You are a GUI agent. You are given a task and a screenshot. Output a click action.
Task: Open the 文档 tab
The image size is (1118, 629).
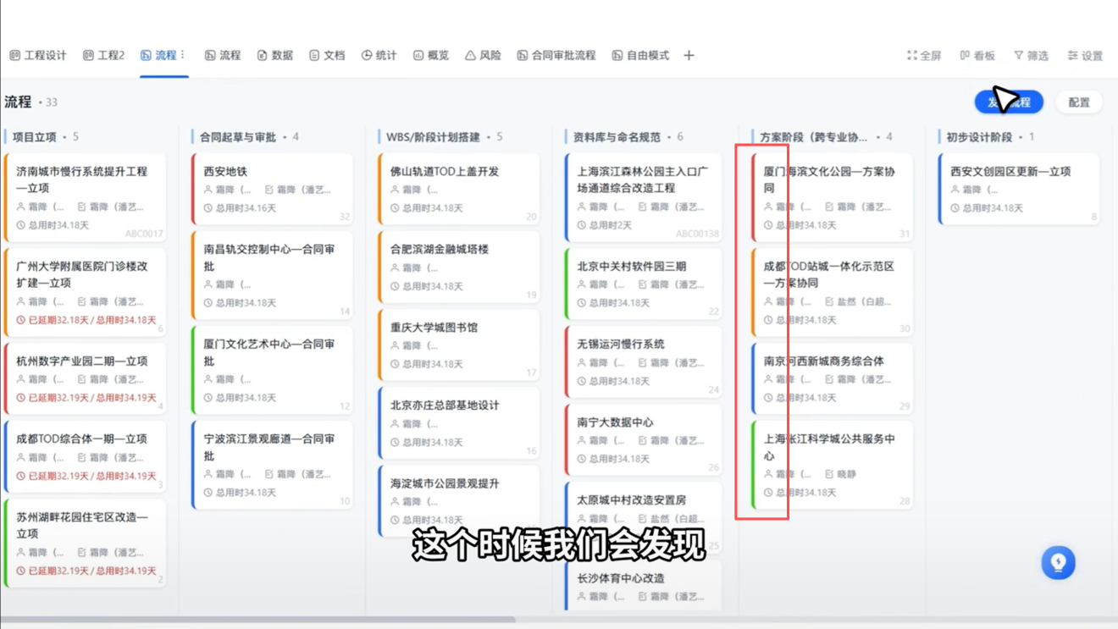(x=327, y=55)
